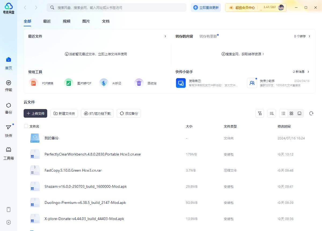The height and width of the screenshot is (231, 322).
Task: Click the 新建文件夹 button
Action: [64, 113]
